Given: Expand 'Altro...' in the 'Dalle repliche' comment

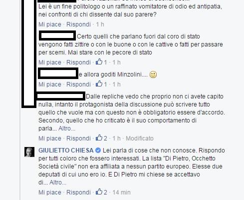Looking at the screenshot, I should tap(67, 128).
